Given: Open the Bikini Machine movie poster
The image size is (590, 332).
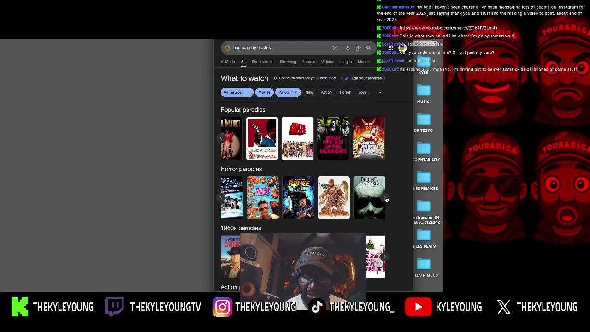Looking at the screenshot, I should tap(375, 257).
